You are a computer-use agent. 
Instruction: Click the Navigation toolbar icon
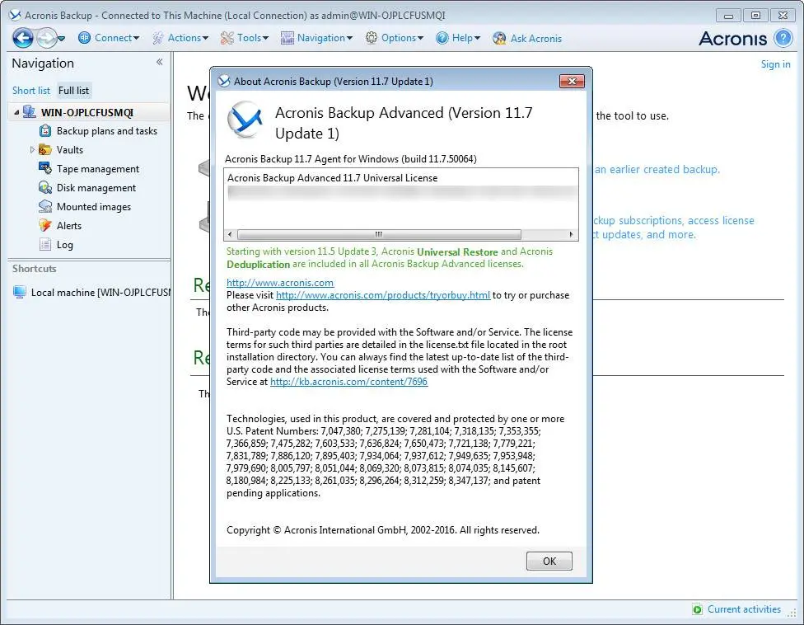[287, 38]
